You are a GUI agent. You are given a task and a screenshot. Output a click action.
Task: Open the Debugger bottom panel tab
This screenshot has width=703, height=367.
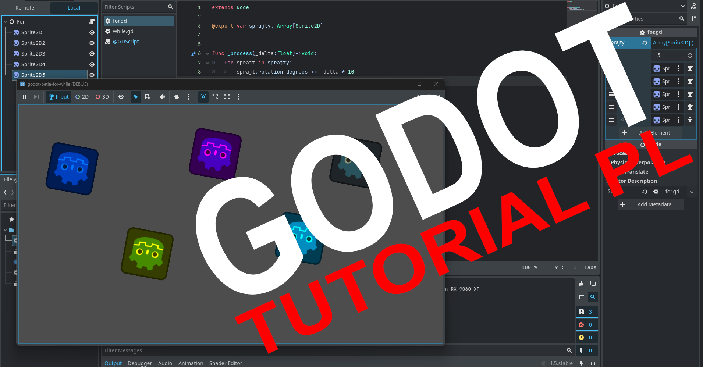(x=139, y=363)
